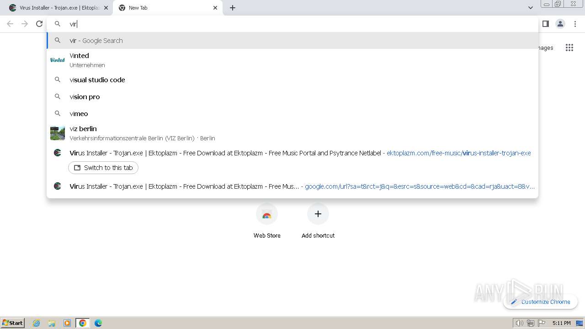Open the side panel icon in toolbar
585x329 pixels.
(545, 24)
